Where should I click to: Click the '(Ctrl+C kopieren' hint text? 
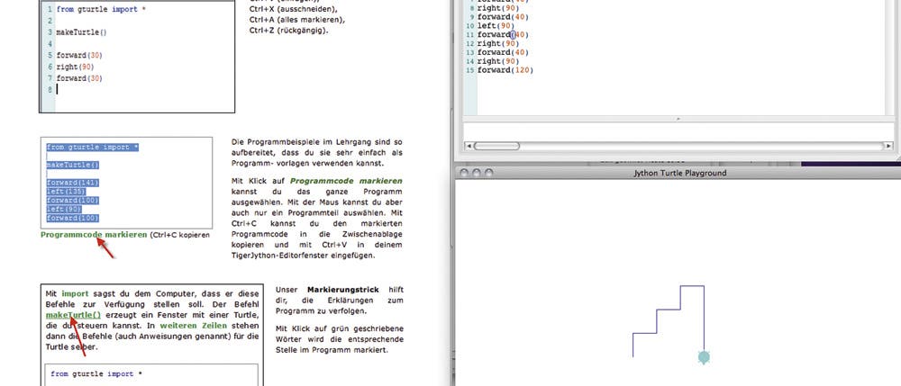coord(180,235)
